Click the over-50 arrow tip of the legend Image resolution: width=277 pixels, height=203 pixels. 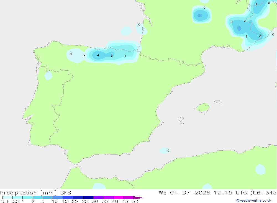138,197
